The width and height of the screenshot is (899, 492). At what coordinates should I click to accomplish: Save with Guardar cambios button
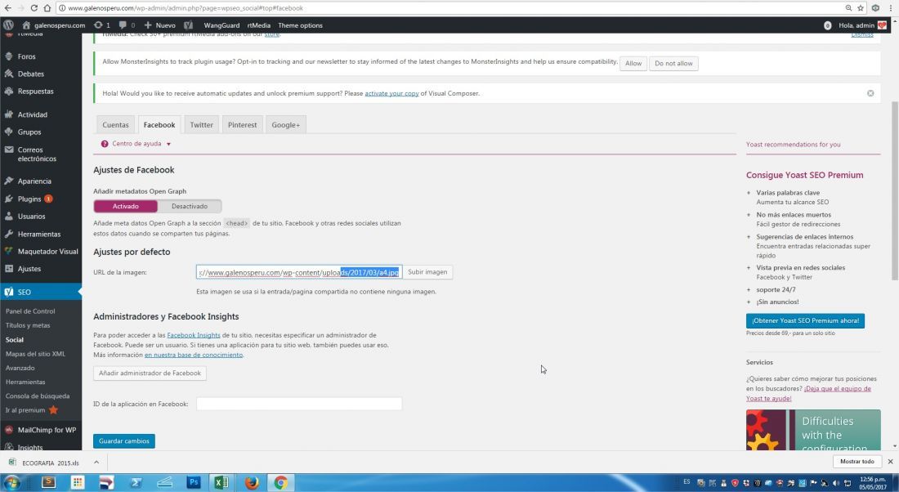pyautogui.click(x=124, y=441)
